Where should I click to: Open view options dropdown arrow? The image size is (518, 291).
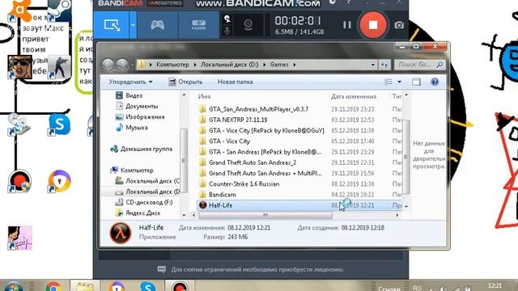(399, 82)
